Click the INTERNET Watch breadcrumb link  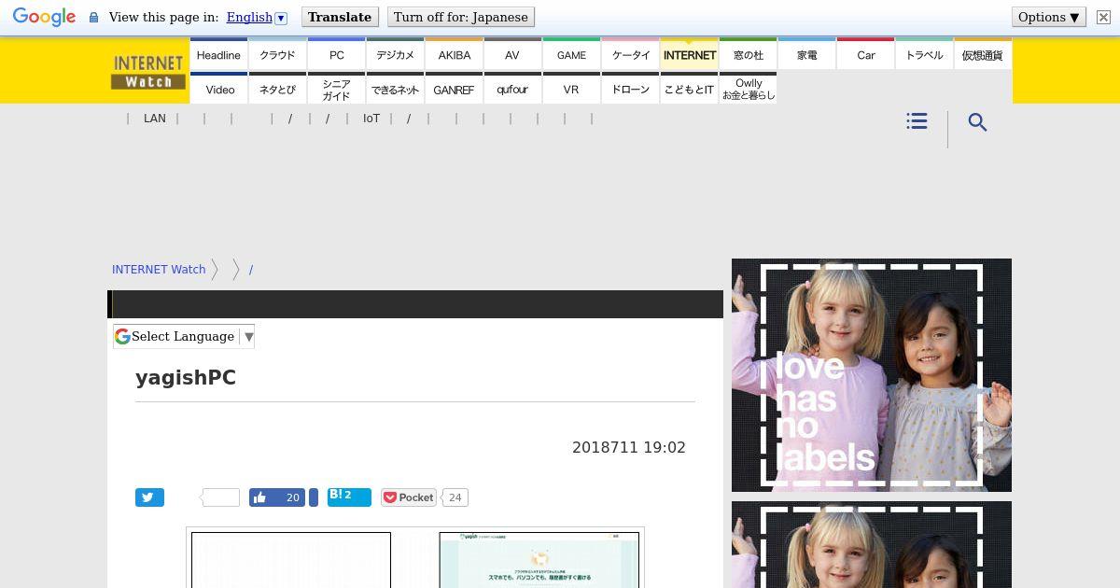click(x=159, y=269)
